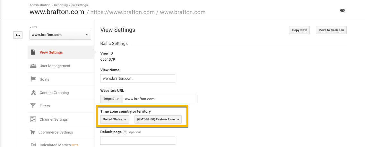The height and width of the screenshot is (147, 365).
Task: Click the Copy view button
Action: 300,30
